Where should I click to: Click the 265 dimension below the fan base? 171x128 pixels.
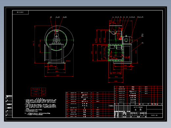tap(51, 65)
